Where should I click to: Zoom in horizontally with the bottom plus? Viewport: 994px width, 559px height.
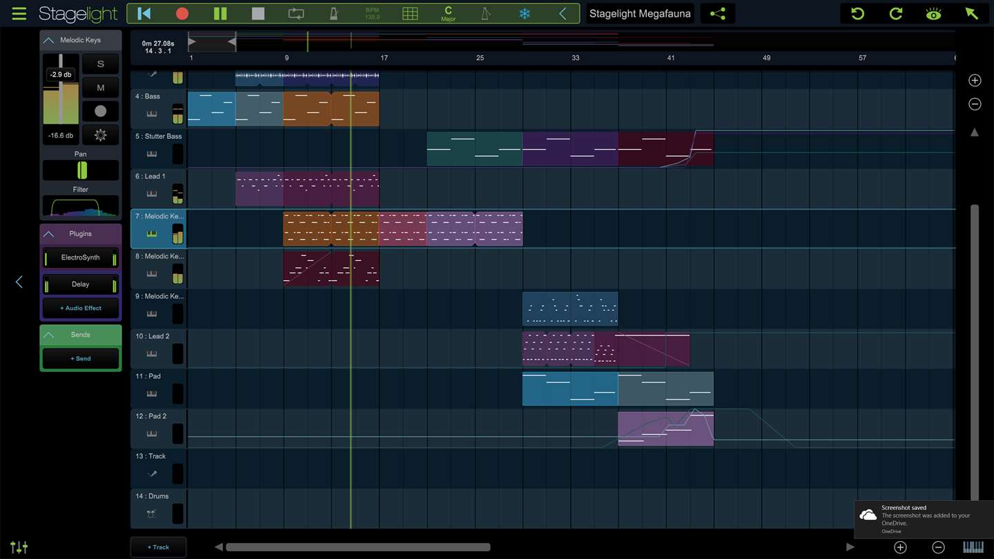coord(900,547)
